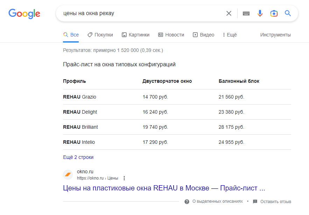Click the question mark icon near 'О выделенных описаниях'
Viewport: 309px width, 215px height.
click(187, 202)
